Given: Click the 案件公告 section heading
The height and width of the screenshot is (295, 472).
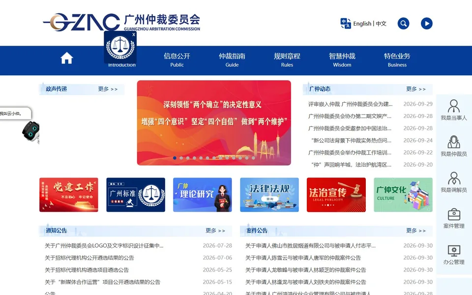Looking at the screenshot, I should 257,231.
